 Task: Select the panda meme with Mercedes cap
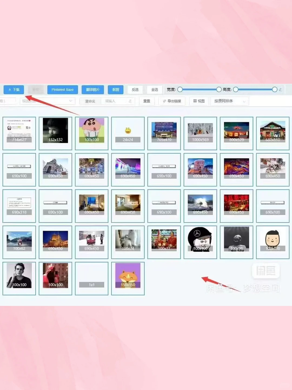pos(200,242)
